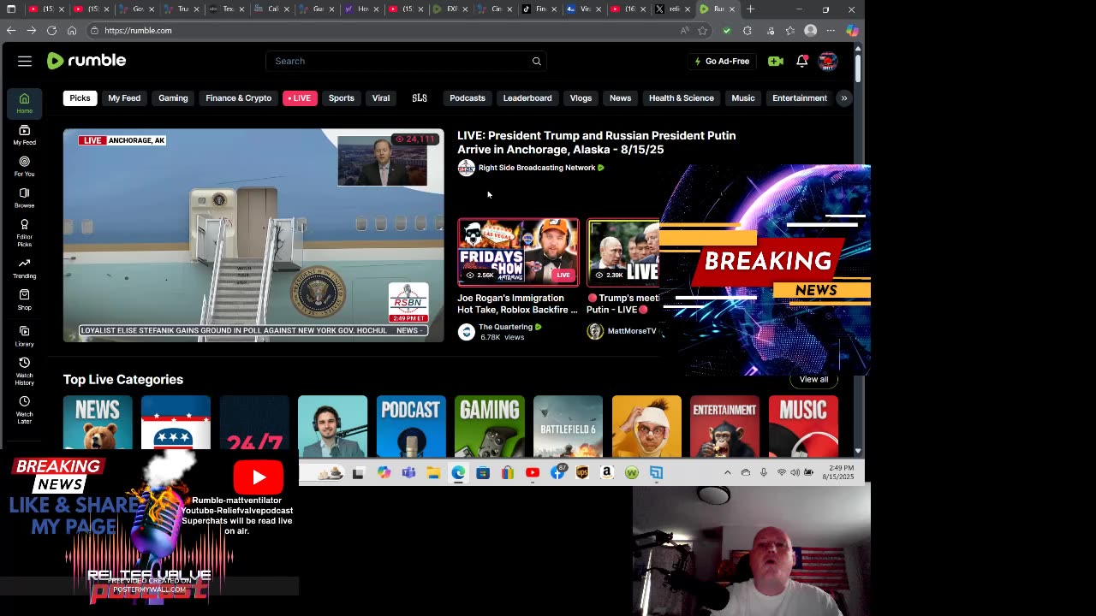Click the browser back arrow
This screenshot has width=1096, height=616.
pos(11,30)
